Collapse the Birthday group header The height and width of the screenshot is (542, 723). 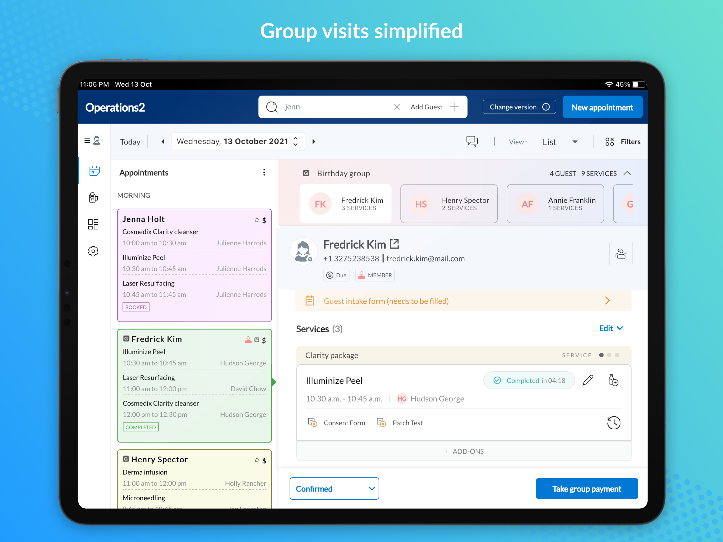(x=627, y=173)
